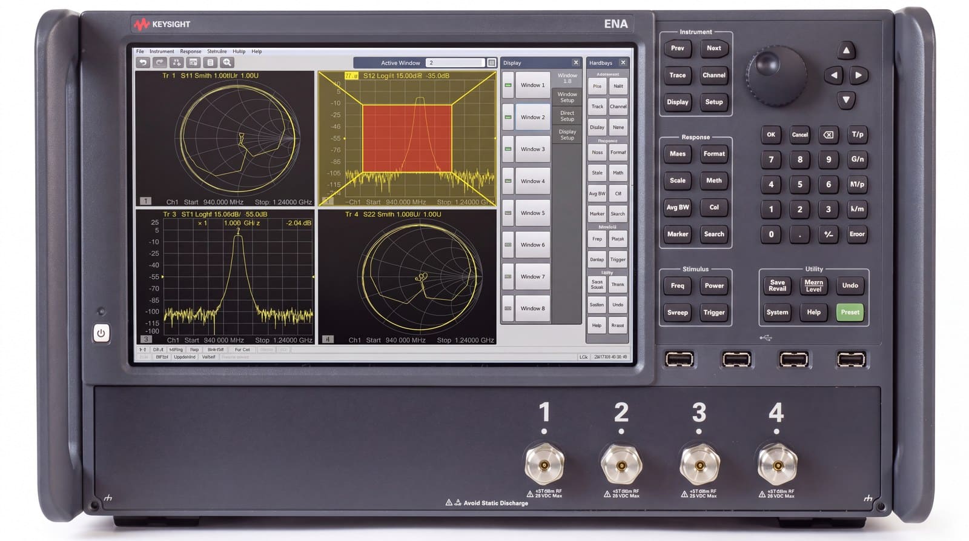This screenshot has width=969, height=541.
Task: Switch to the Direct Setup tab
Action: (x=567, y=116)
